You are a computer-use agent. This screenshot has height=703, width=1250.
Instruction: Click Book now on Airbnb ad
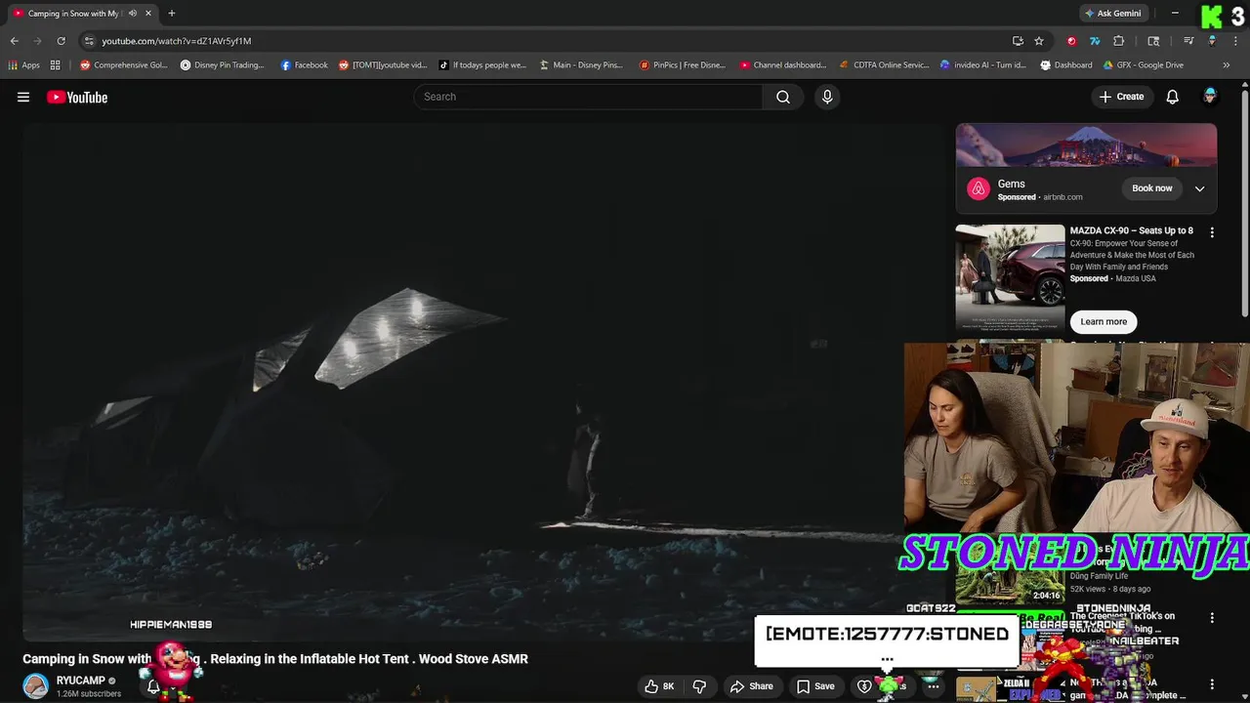click(1152, 188)
